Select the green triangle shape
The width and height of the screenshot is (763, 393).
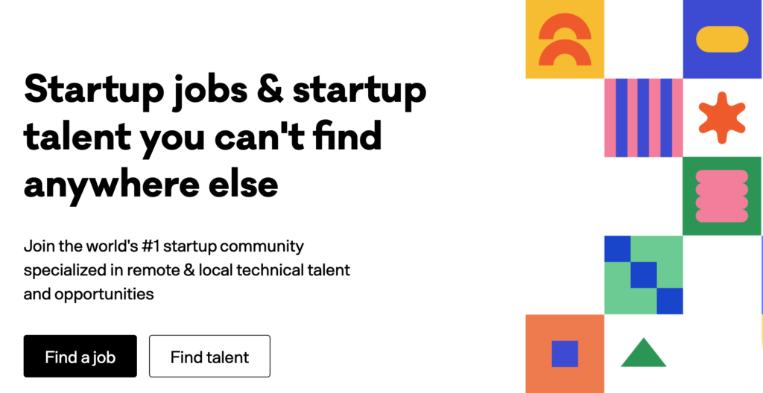pos(644,352)
